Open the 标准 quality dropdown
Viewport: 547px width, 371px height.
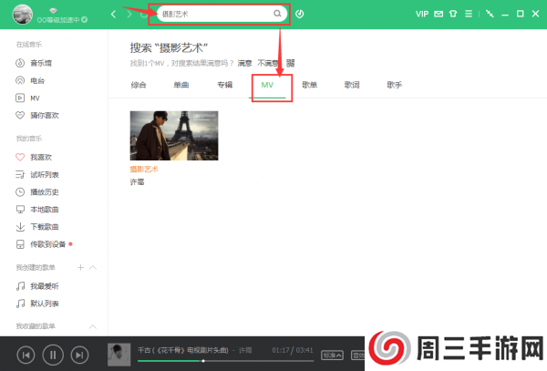[x=333, y=356]
